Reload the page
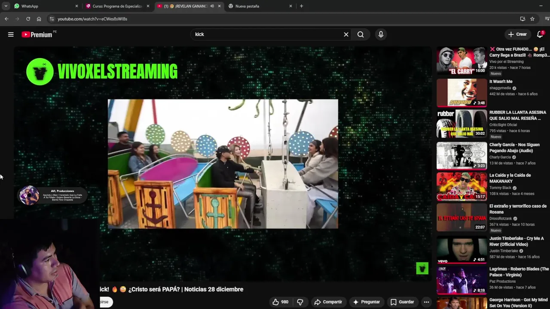 tap(28, 19)
